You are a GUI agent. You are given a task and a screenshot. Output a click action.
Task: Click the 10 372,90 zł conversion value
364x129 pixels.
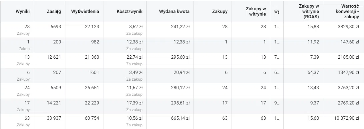[x=347, y=118]
